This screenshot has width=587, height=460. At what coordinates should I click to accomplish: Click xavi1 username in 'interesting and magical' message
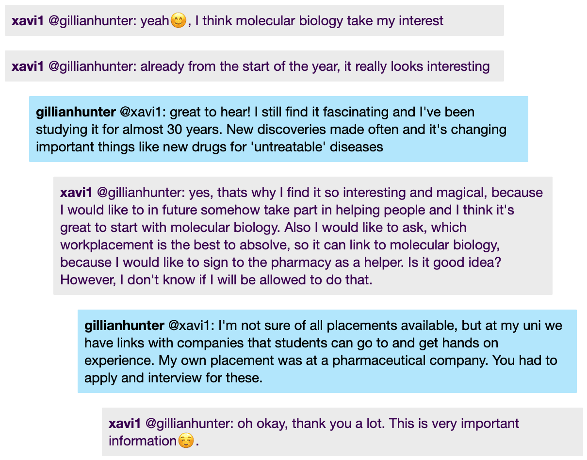(x=76, y=193)
